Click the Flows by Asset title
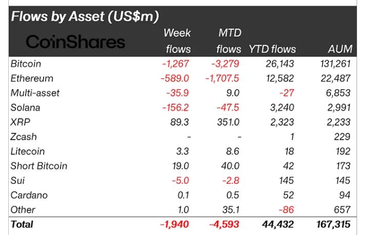Screen dimensions: 374x235 [85, 16]
